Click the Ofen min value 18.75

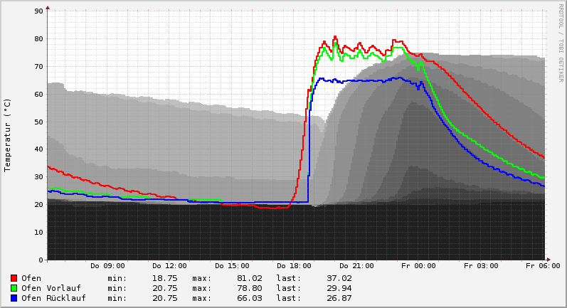[x=164, y=278]
